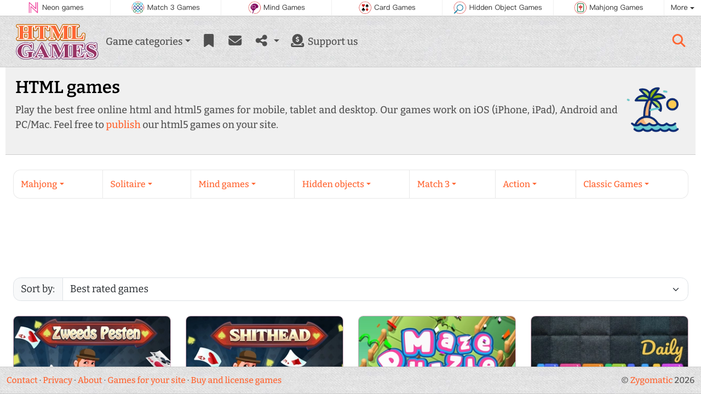This screenshot has height=394, width=701.
Task: Open the About footer link
Action: coord(90,380)
